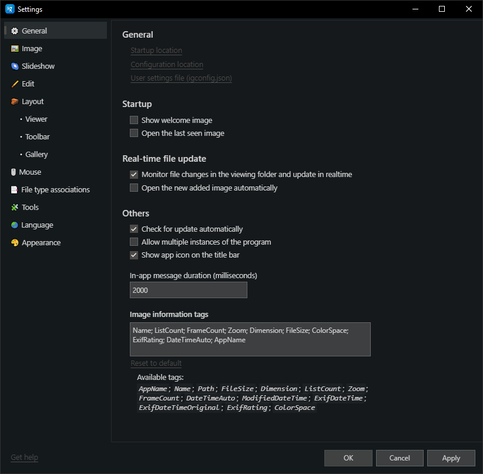Click the ExifRating available tag
The height and width of the screenshot is (474, 483).
[247, 408]
